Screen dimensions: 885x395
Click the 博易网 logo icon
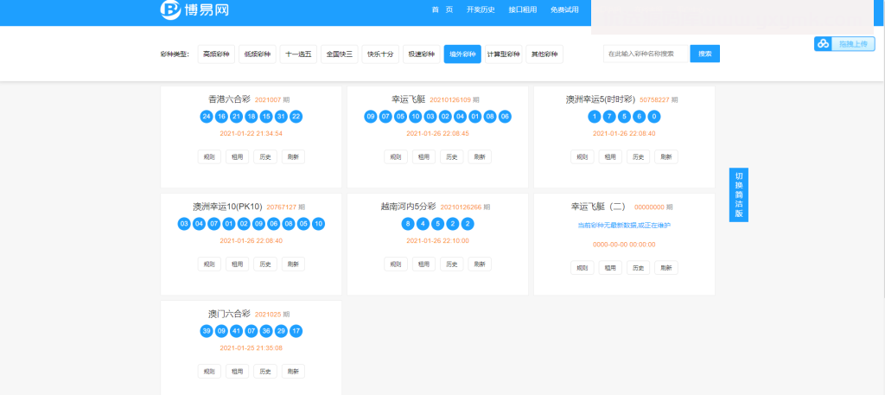point(170,10)
